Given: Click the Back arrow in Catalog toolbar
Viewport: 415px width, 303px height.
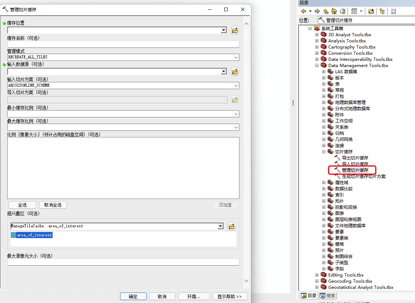Looking at the screenshot, I should (304, 11).
